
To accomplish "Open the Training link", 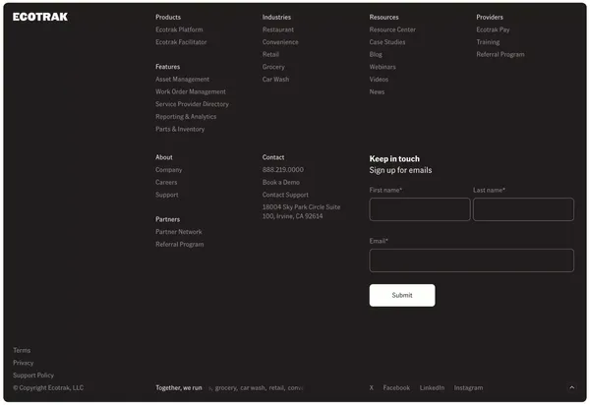I will pos(488,41).
